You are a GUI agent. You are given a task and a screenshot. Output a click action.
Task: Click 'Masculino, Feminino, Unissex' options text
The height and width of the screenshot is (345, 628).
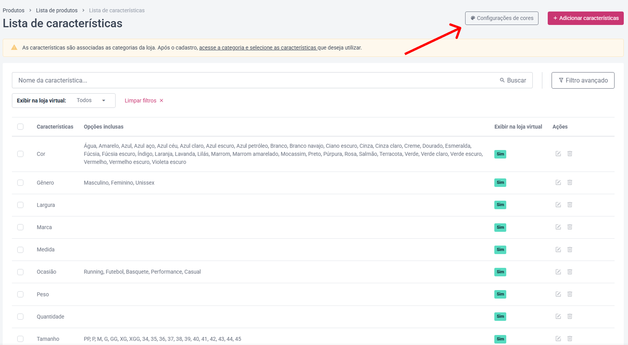coord(119,183)
